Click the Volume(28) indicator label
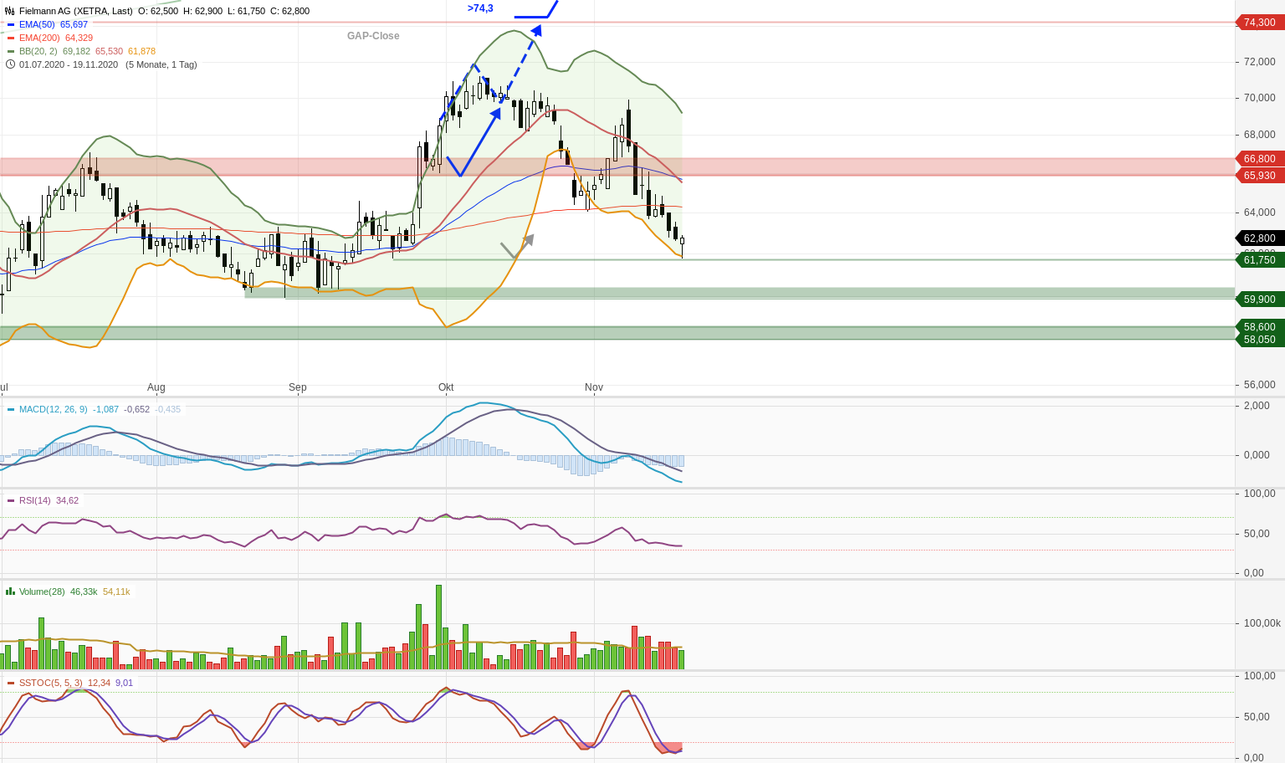 coord(42,591)
